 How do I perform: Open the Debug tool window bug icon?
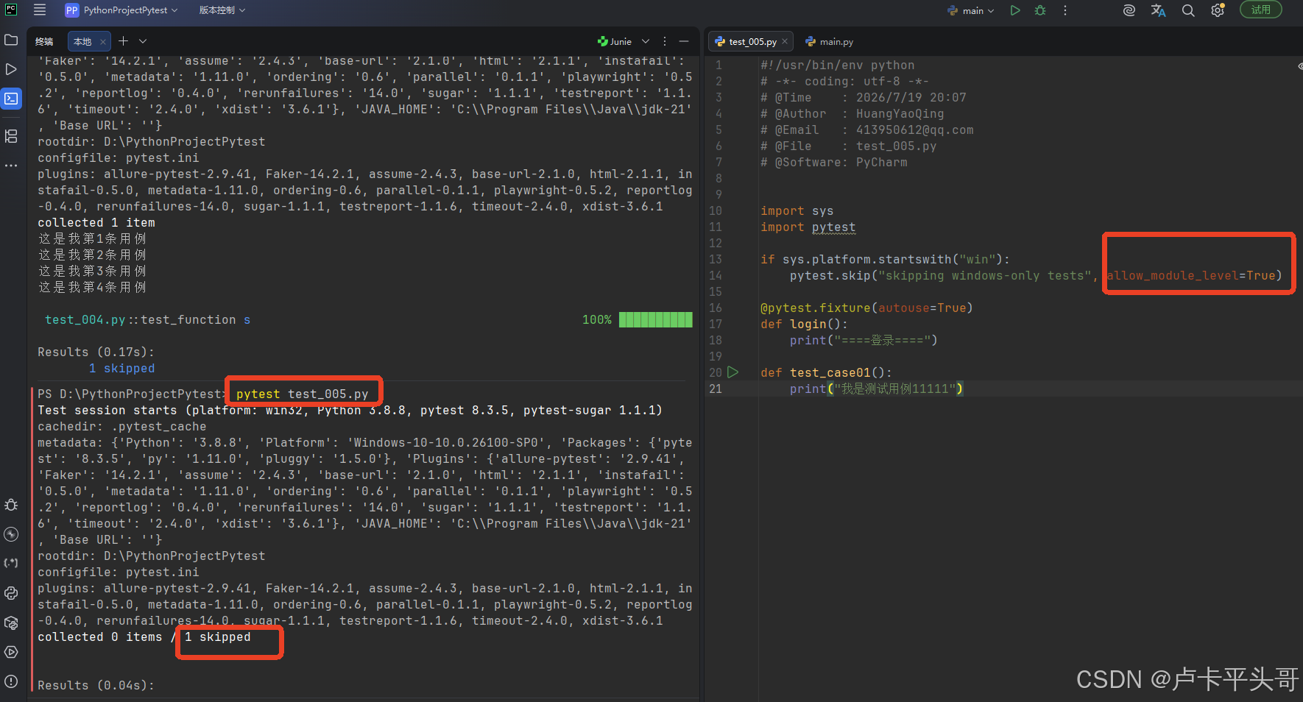click(11, 505)
